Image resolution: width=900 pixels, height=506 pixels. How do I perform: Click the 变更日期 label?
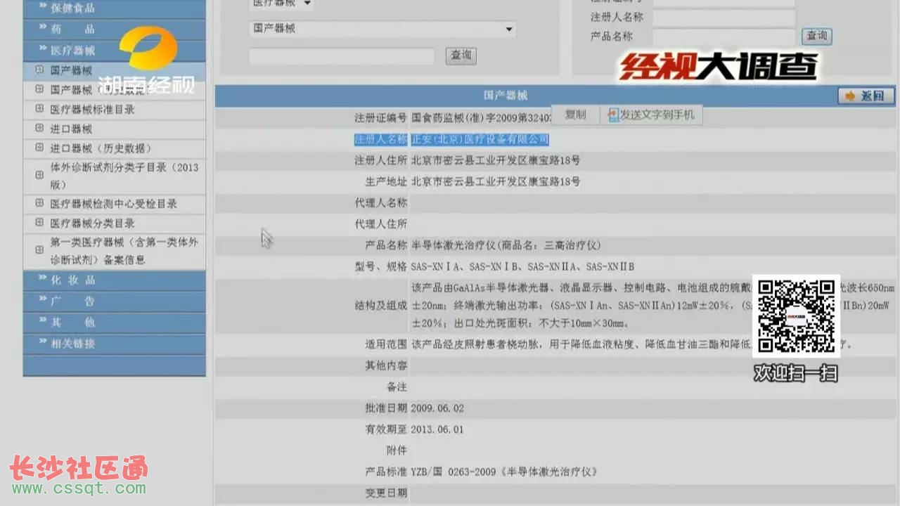[x=386, y=493]
